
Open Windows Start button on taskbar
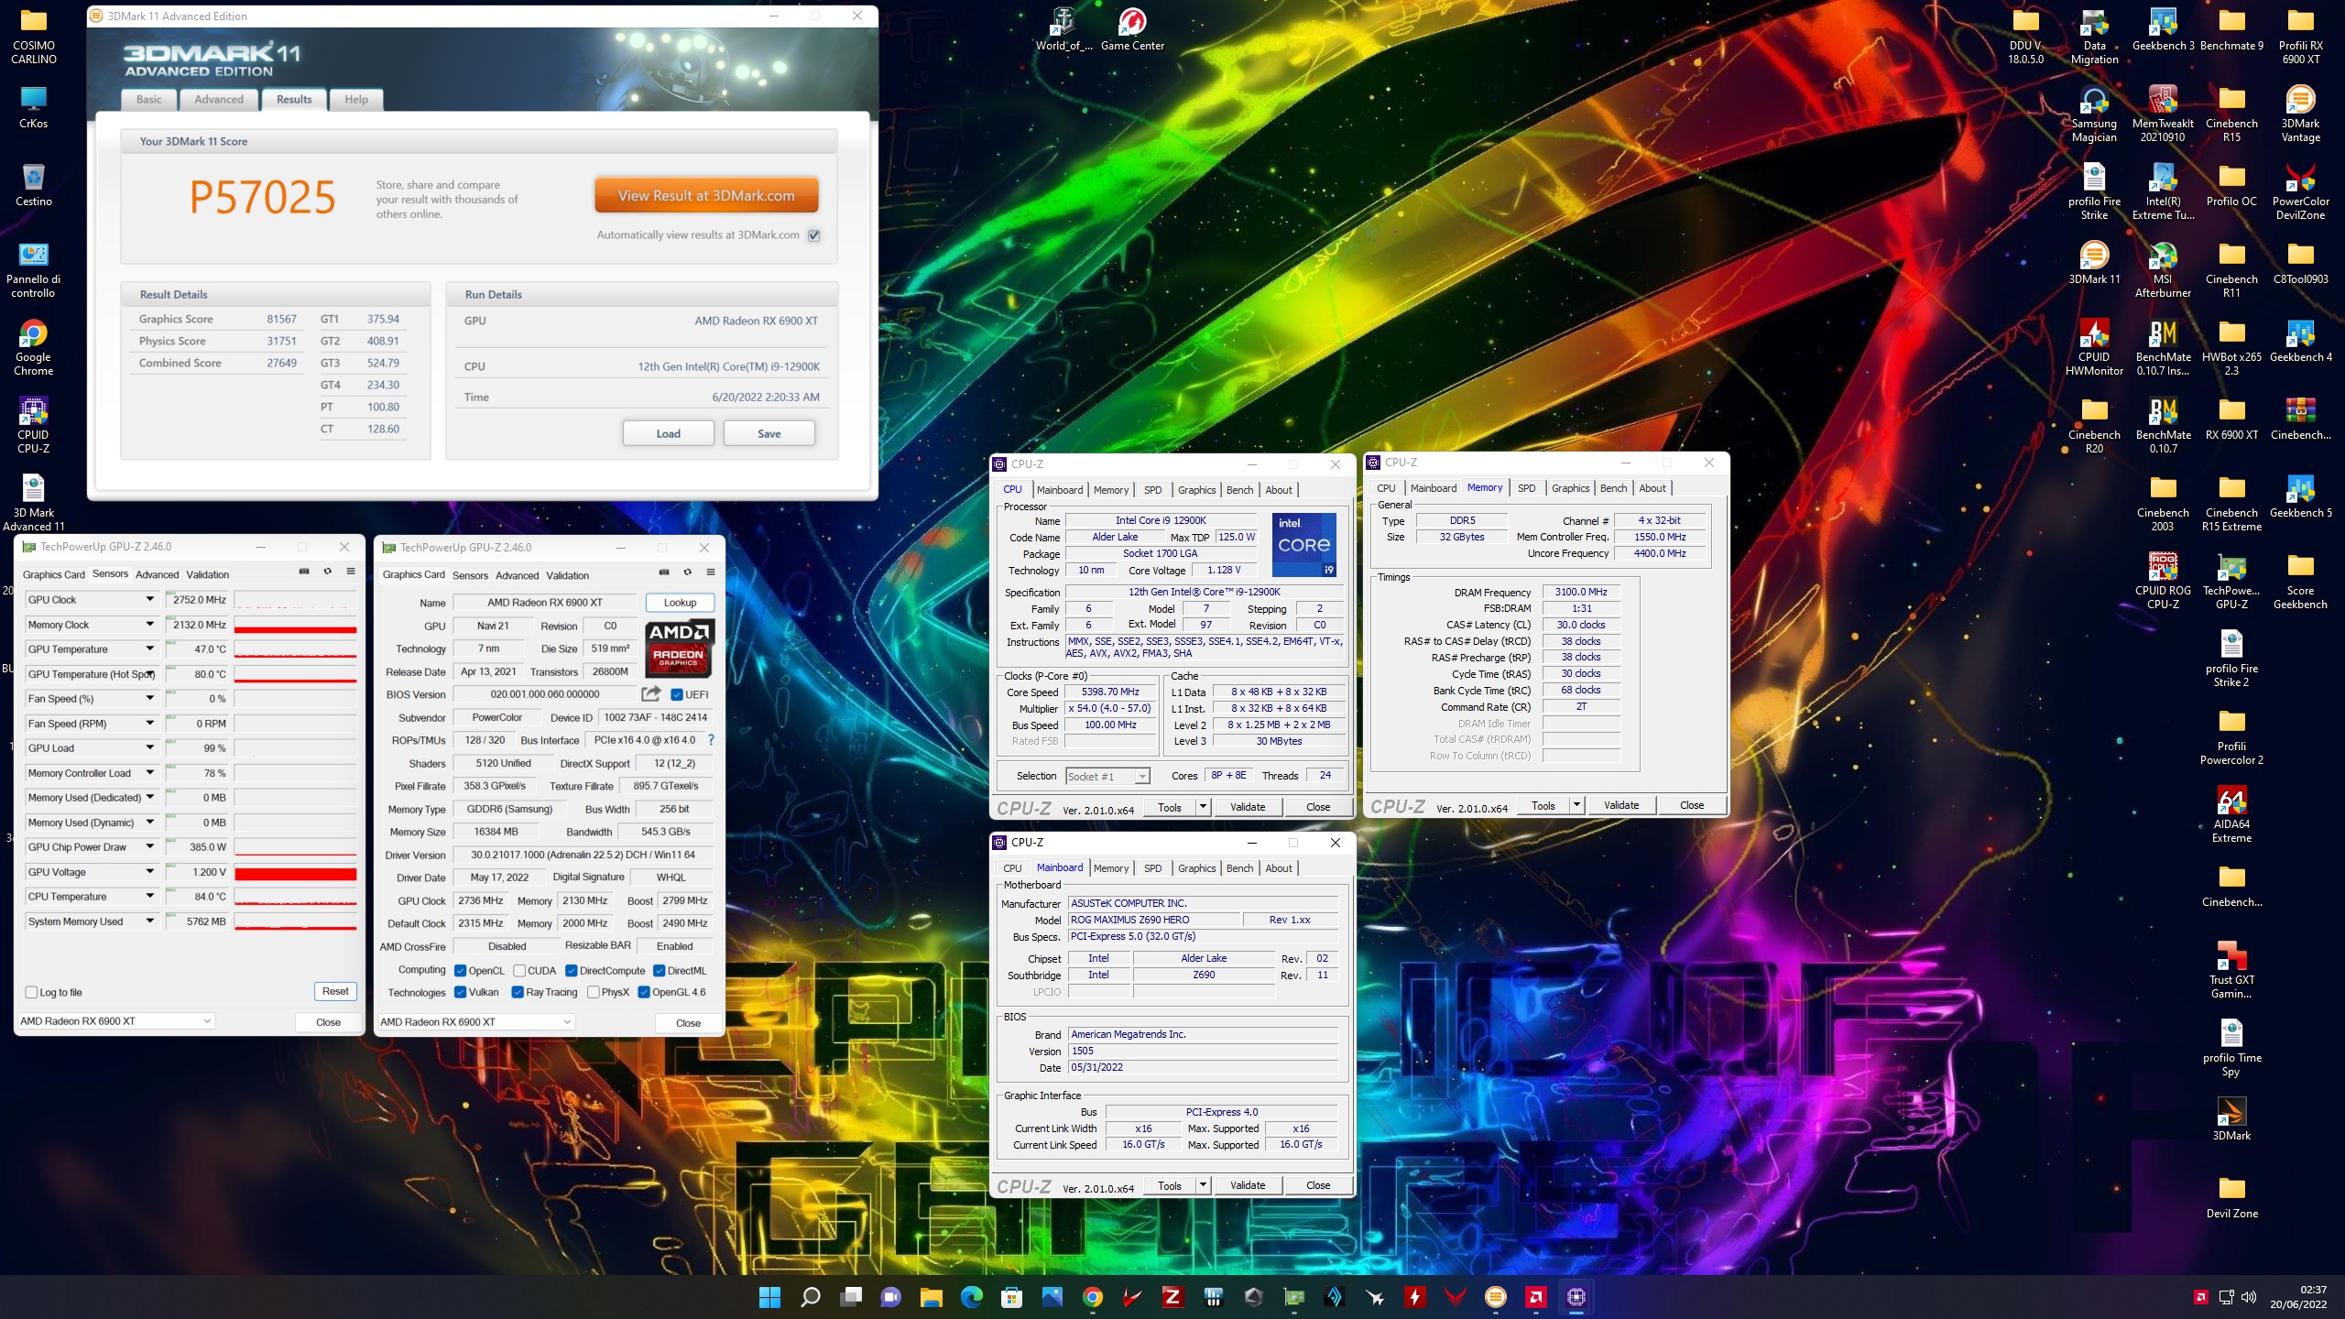769,1297
